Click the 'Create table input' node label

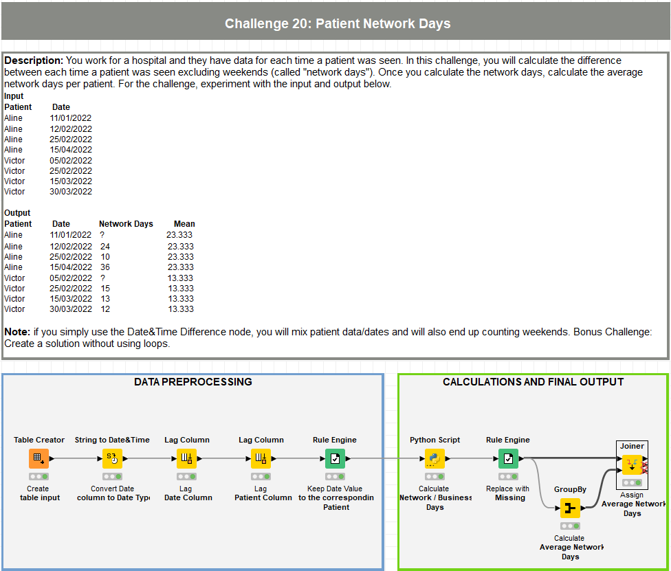(39, 493)
